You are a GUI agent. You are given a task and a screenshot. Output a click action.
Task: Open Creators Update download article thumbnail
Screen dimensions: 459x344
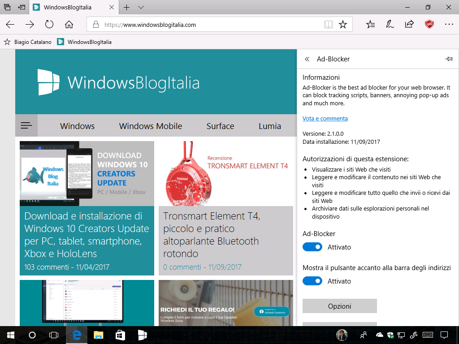point(87,174)
